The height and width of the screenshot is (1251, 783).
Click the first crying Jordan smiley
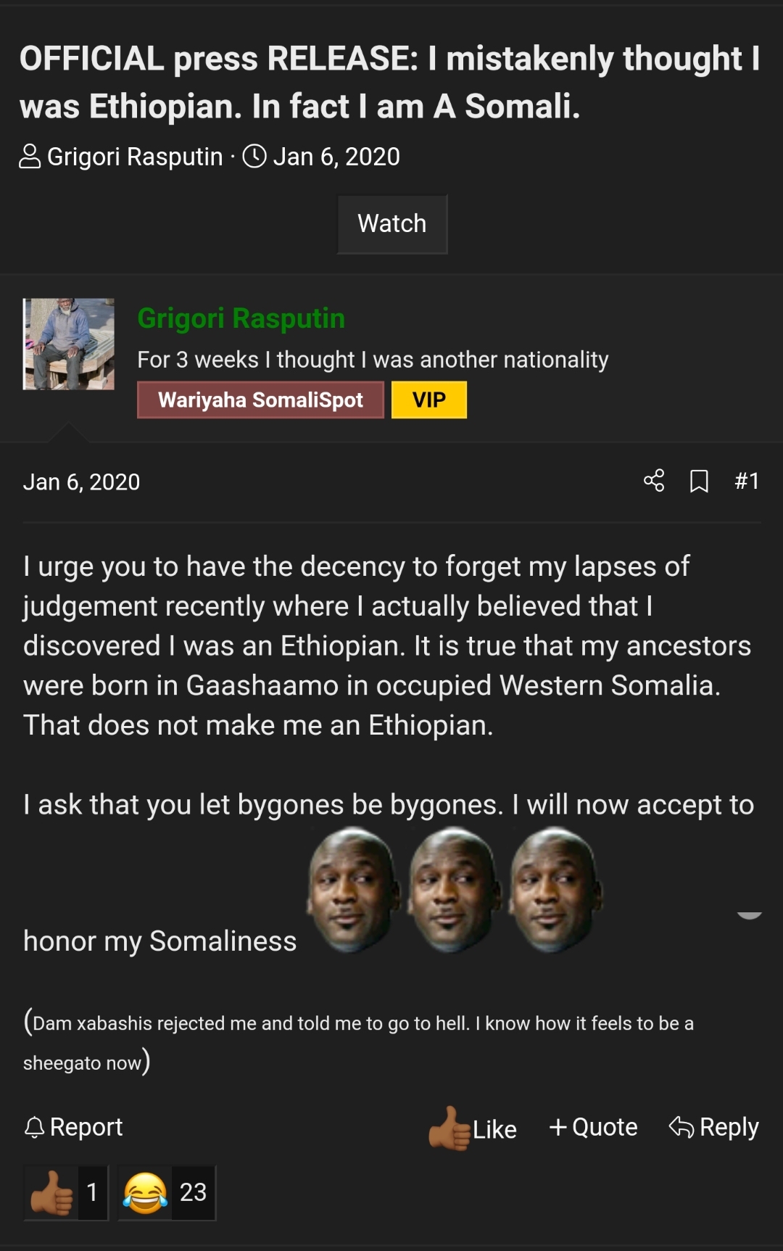pyautogui.click(x=352, y=891)
